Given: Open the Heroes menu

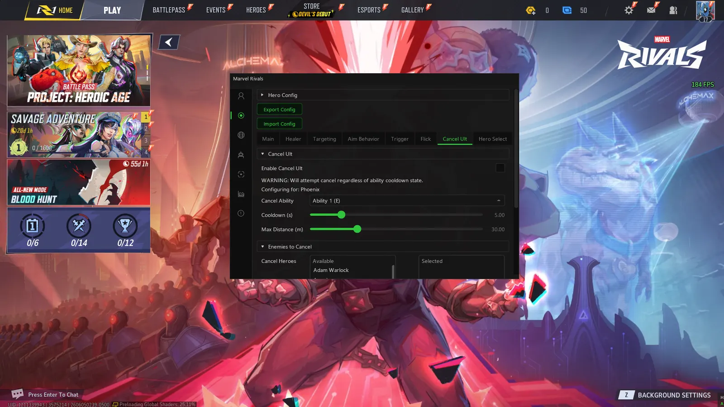Looking at the screenshot, I should click(256, 10).
